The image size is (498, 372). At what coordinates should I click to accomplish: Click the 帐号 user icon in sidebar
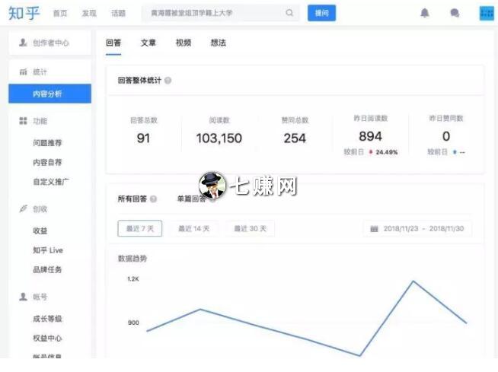point(23,297)
